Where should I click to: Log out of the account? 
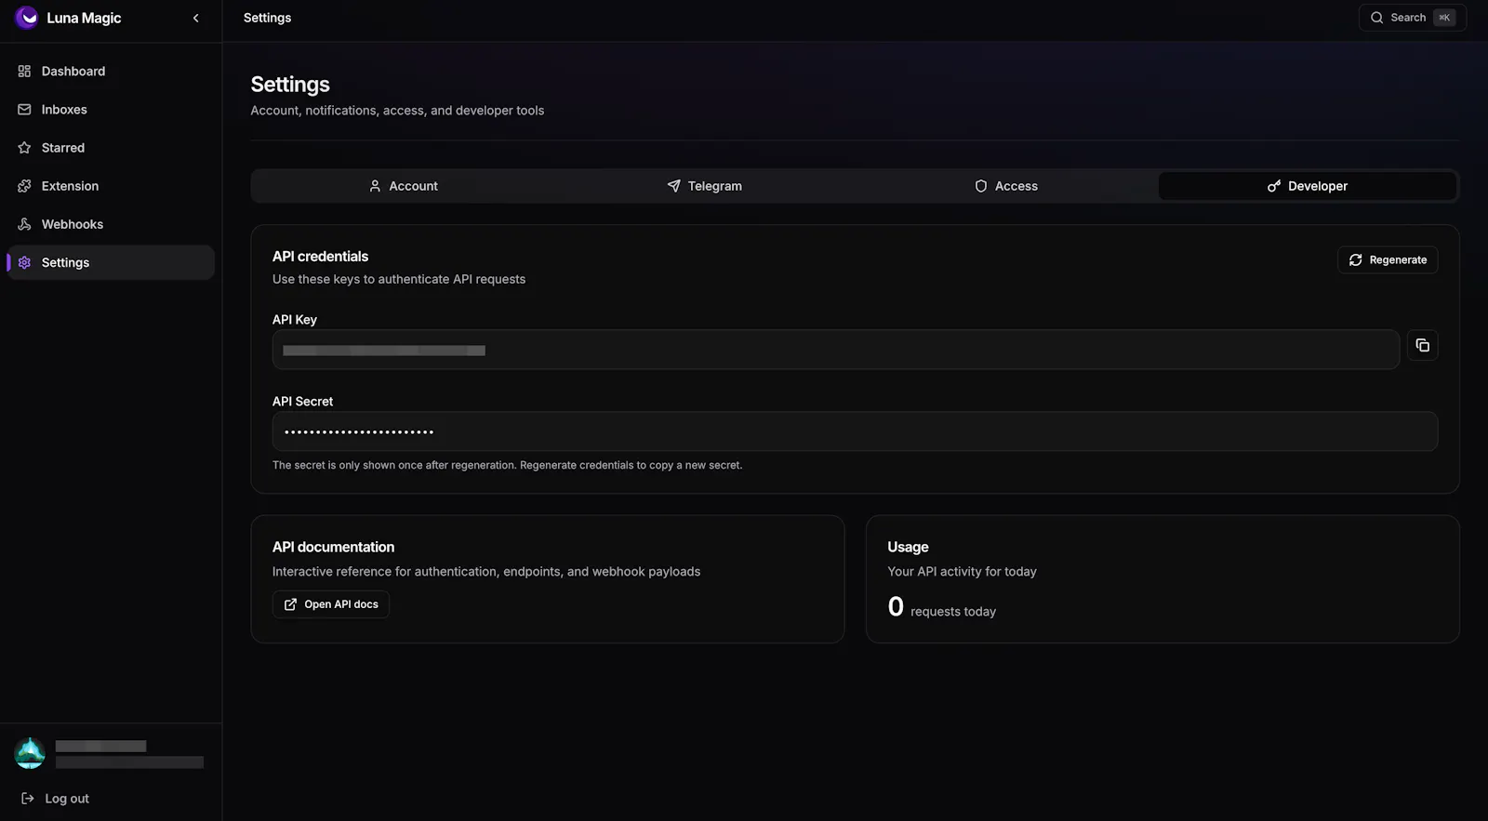[55, 799]
